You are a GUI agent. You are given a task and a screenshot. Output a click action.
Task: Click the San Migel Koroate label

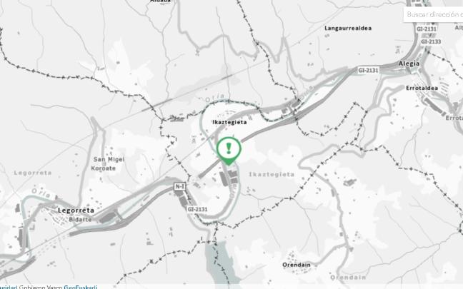107,163
